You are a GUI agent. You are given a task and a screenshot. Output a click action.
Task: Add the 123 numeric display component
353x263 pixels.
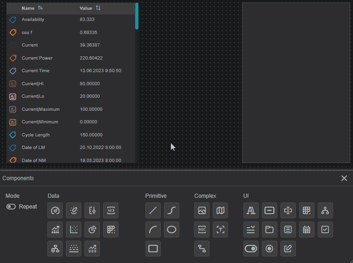111,210
